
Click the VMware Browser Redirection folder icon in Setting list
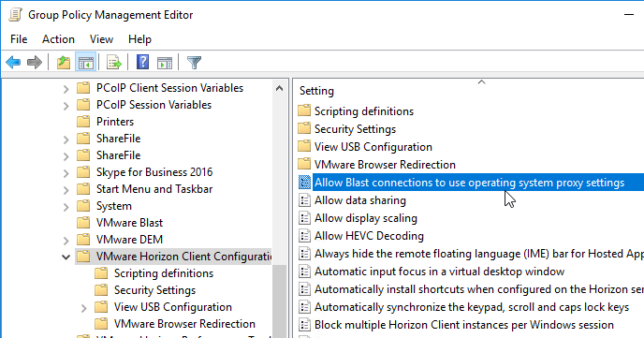click(304, 164)
